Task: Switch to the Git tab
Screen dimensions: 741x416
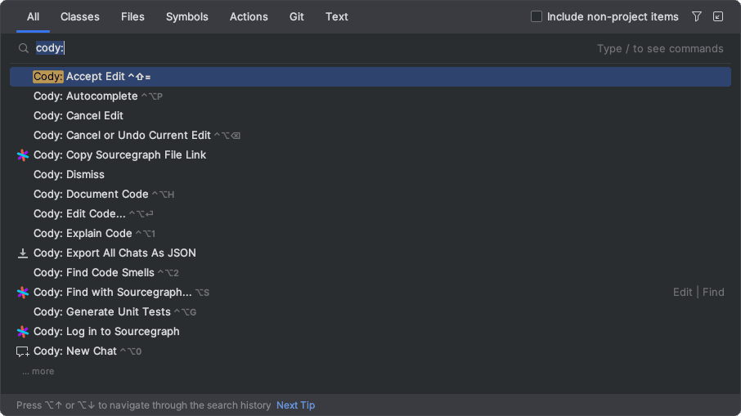Action: pyautogui.click(x=297, y=17)
